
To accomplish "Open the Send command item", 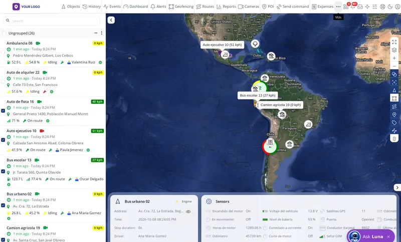I will click(293, 7).
